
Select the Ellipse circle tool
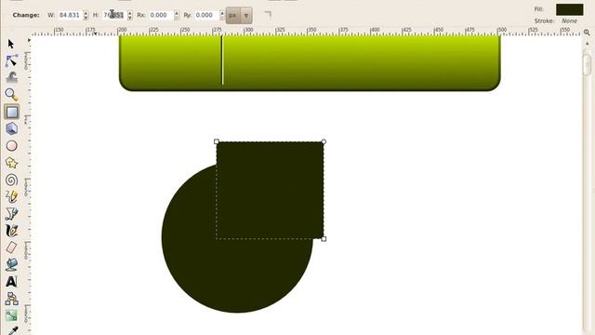(12, 146)
